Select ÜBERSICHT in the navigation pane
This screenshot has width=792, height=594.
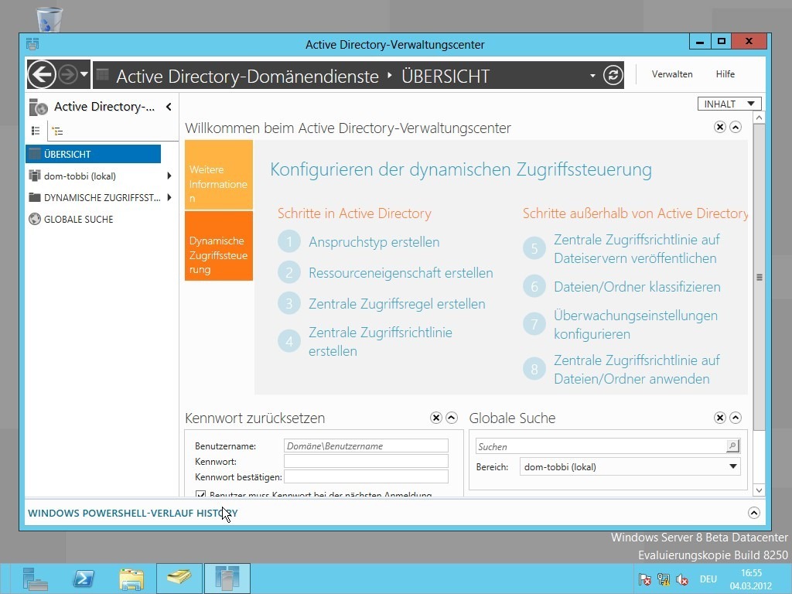tap(93, 154)
